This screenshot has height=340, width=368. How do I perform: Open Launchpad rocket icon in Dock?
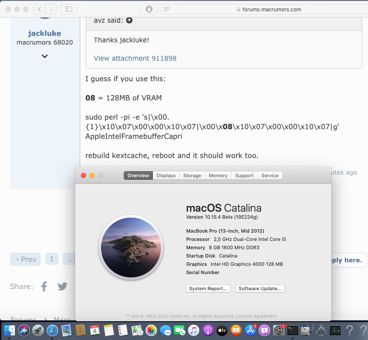(38, 330)
